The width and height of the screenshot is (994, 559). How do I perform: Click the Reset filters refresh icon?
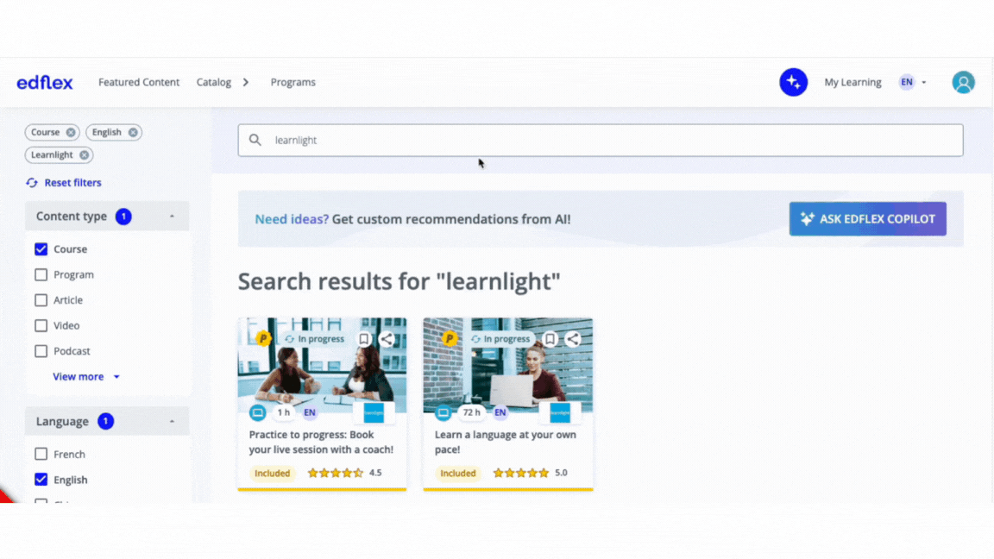[x=32, y=183]
